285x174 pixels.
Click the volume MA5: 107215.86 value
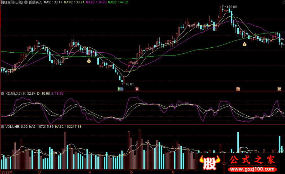click(41, 127)
